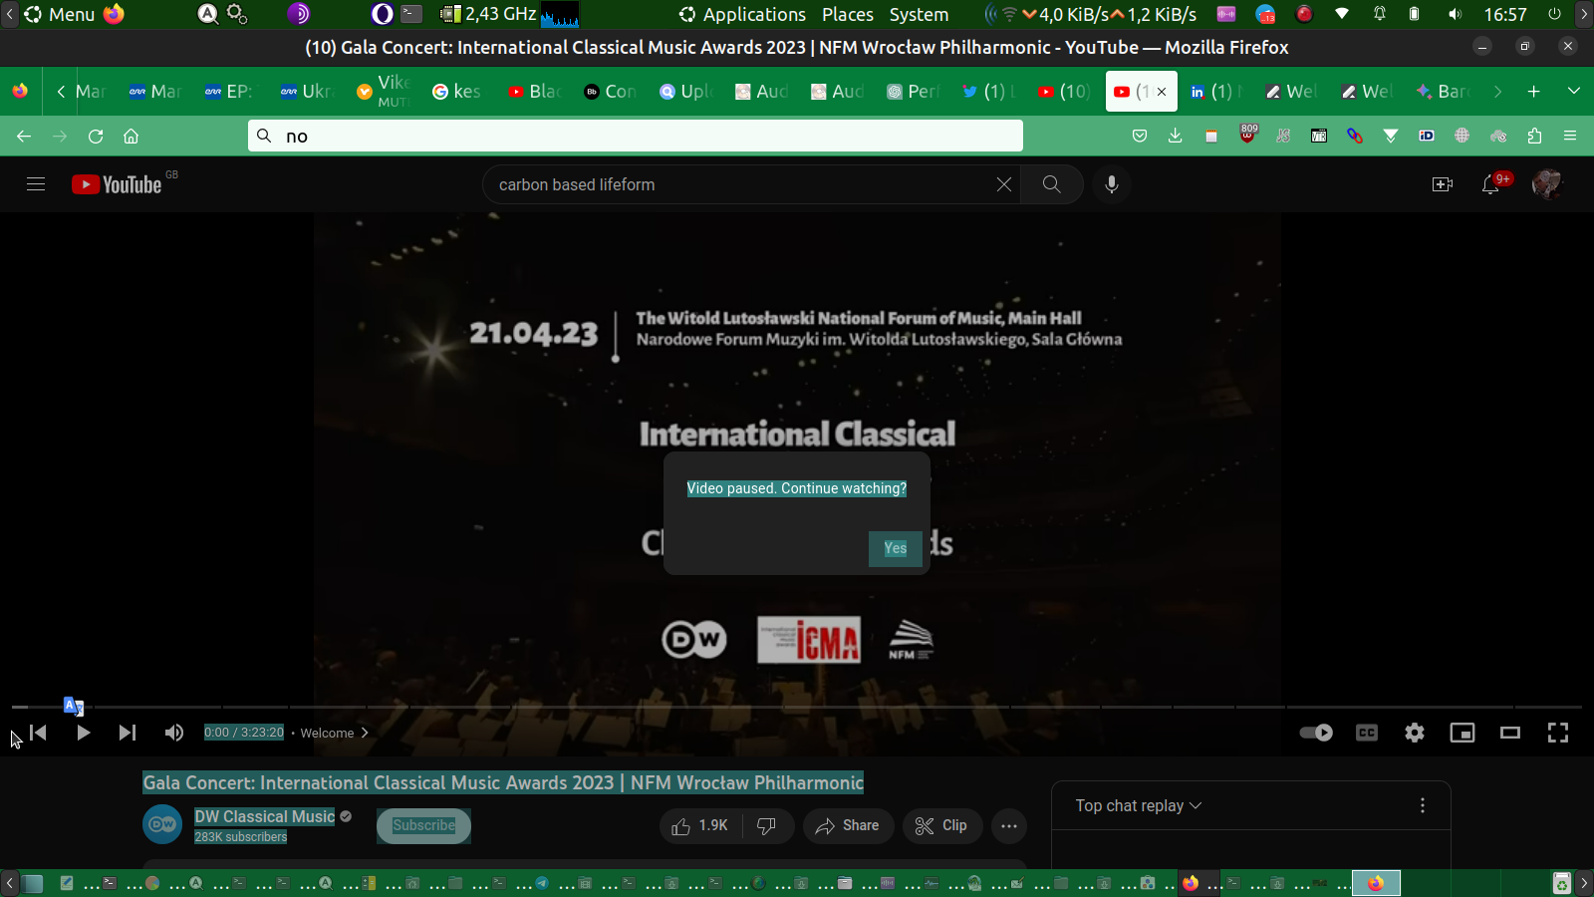
Task: Skip to the previous video
Action: click(38, 733)
